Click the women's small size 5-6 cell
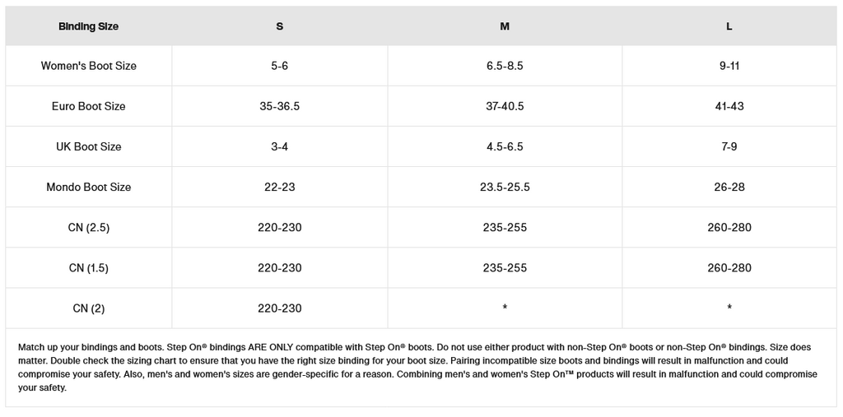This screenshot has height=417, width=843. pyautogui.click(x=280, y=66)
